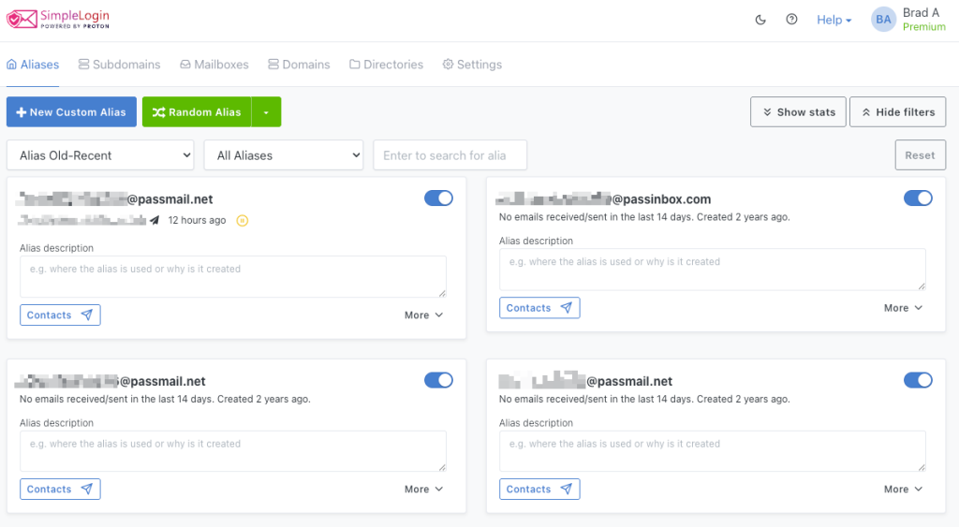Click the Premium label under Brad A

click(924, 27)
